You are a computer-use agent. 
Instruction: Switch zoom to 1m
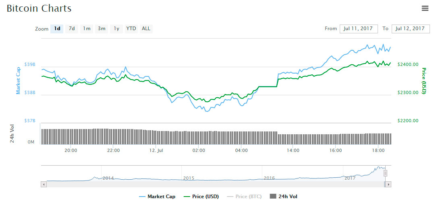[86, 29]
